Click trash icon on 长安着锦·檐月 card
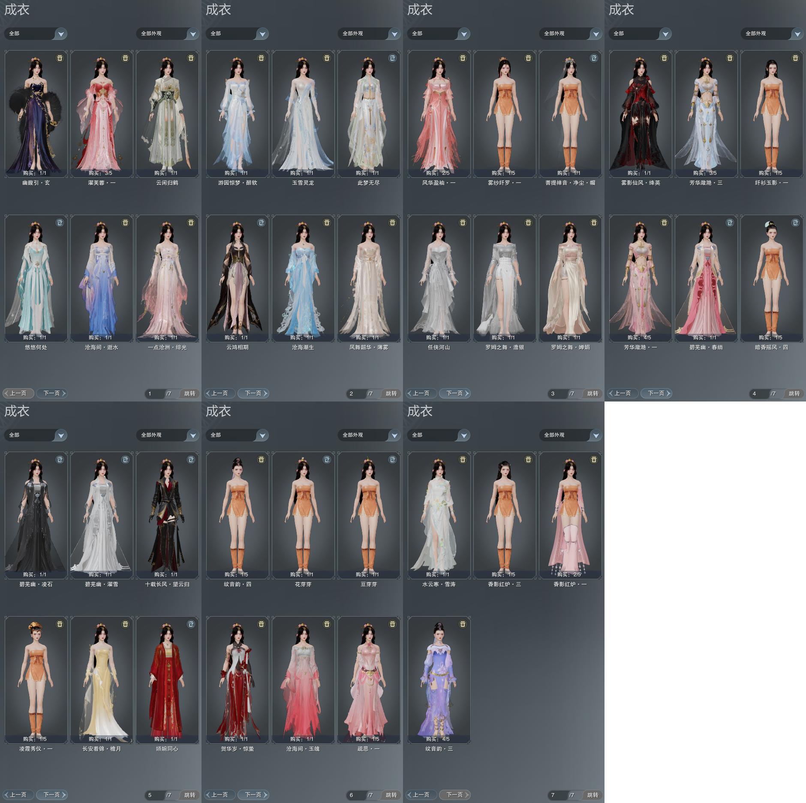Viewport: 806px width, 803px height. [x=125, y=624]
